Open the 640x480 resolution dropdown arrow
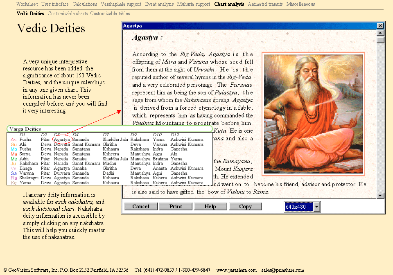The height and width of the screenshot is (275, 393). coord(317,207)
